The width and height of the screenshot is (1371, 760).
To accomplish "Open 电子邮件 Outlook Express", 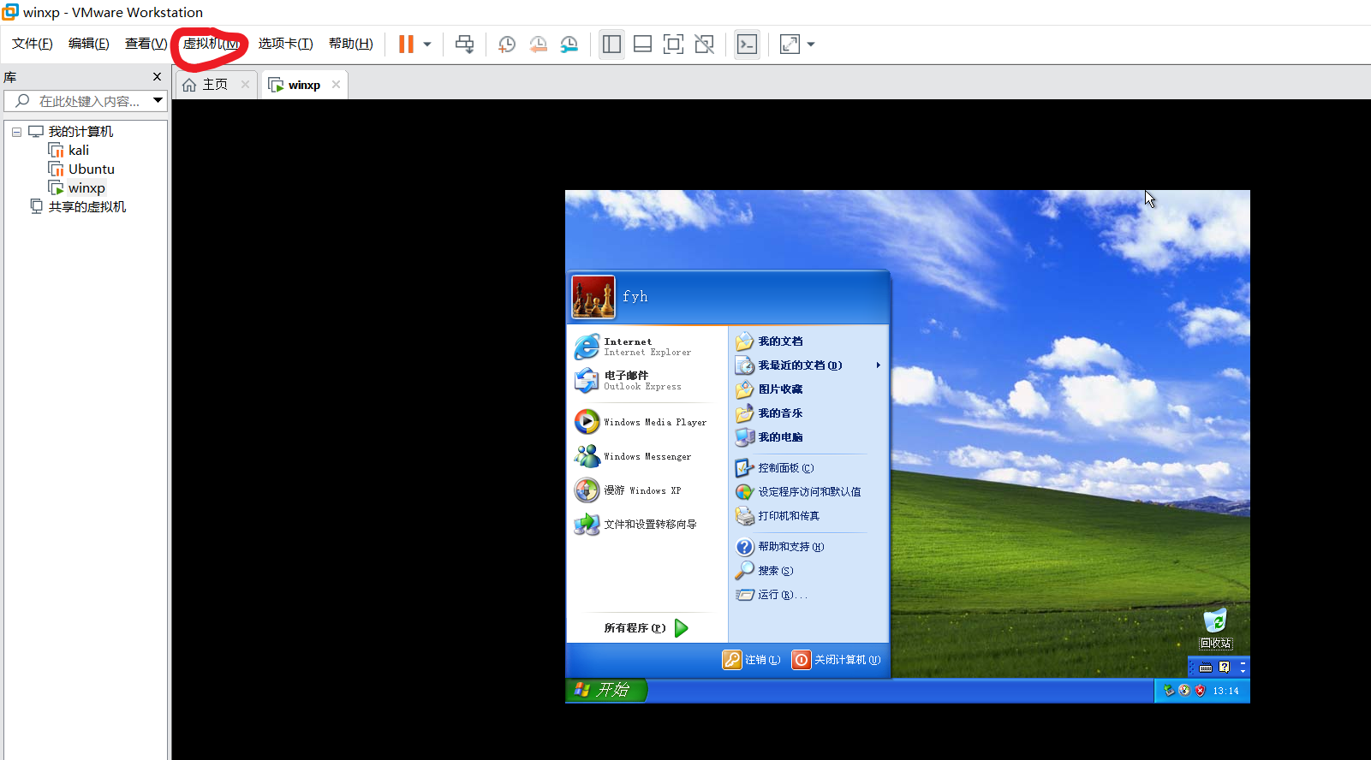I will click(647, 381).
